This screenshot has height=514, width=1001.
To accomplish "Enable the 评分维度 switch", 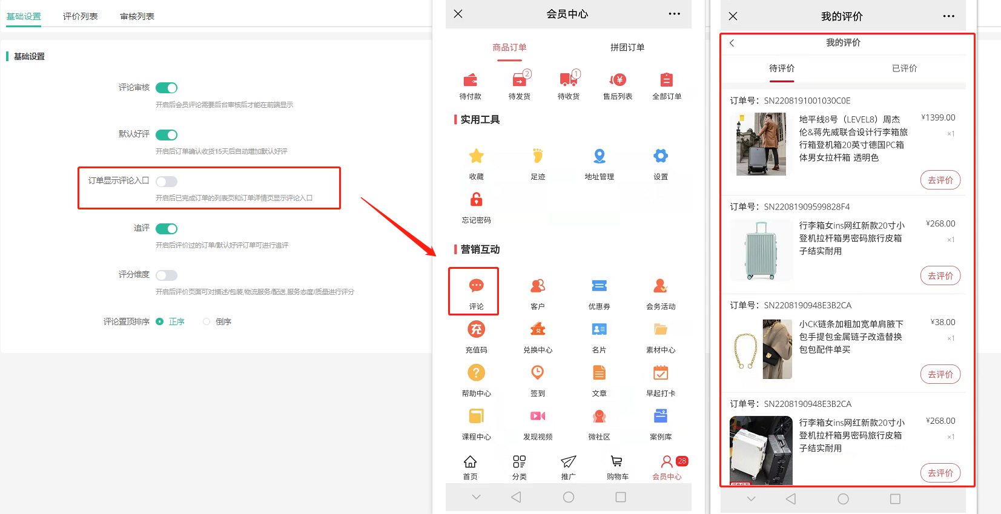I will (167, 275).
